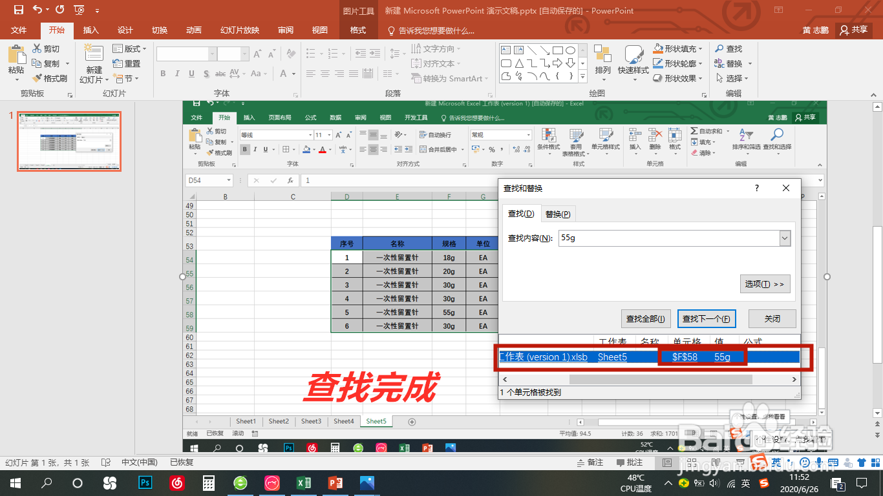The image size is (883, 496).
Task: Toggle underline formatting
Action: (191, 74)
